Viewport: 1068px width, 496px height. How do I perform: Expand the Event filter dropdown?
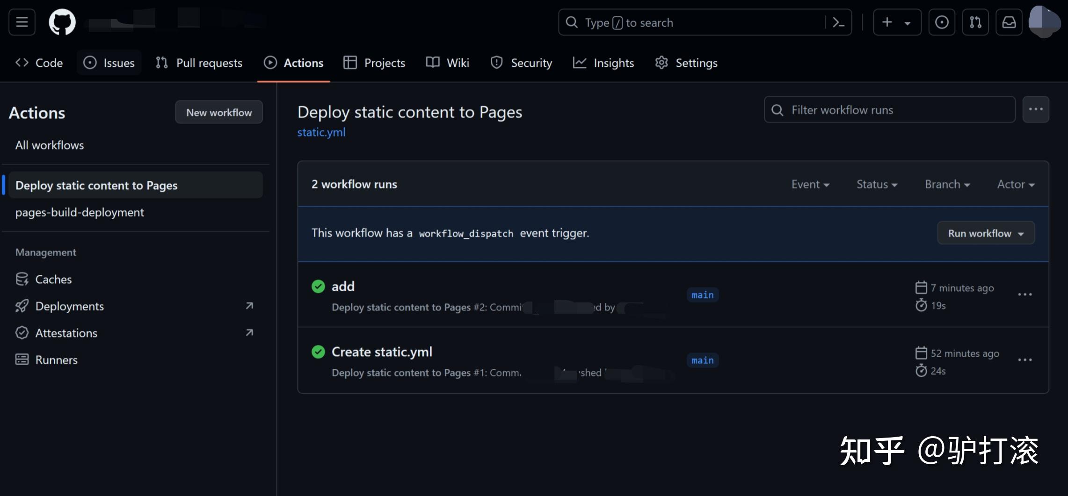pos(810,184)
